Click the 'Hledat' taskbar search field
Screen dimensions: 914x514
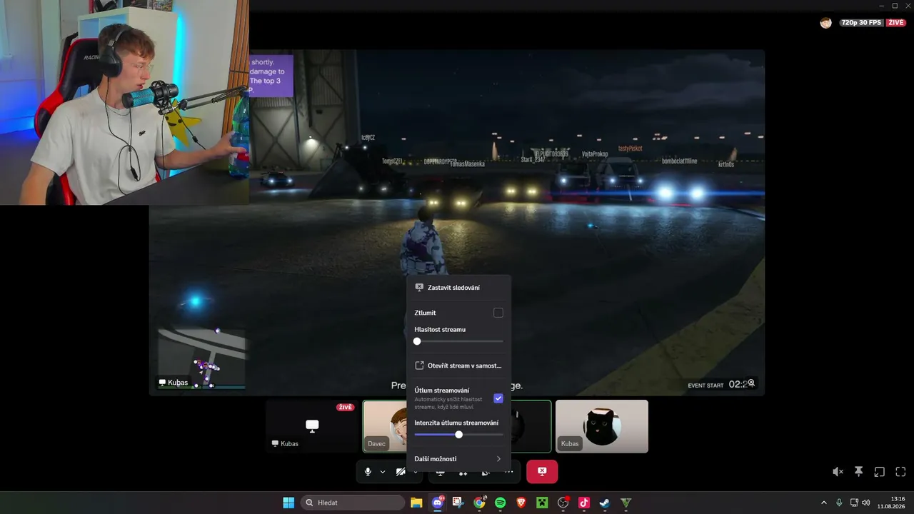click(353, 503)
